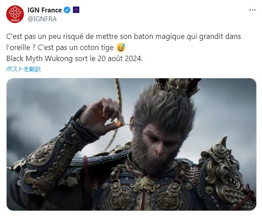This screenshot has height=219, width=262.
Task: Open the @IGNFRA handle link
Action: pyautogui.click(x=42, y=19)
